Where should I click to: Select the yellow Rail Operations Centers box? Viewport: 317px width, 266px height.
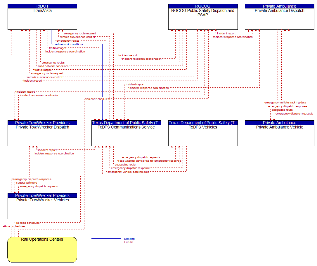42,250
